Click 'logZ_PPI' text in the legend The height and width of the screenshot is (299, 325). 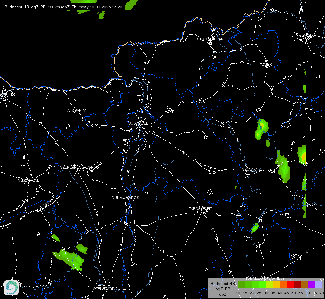(223, 289)
